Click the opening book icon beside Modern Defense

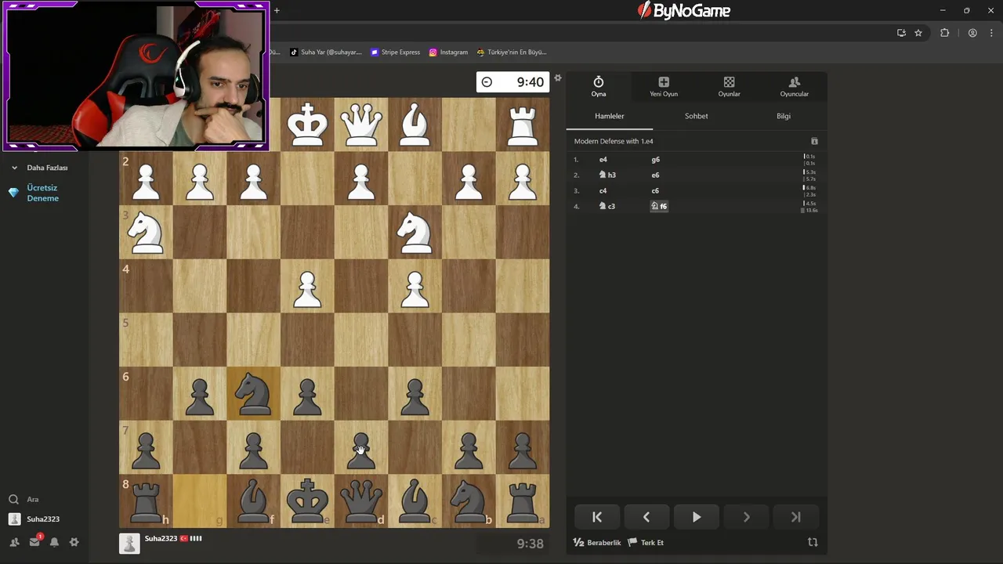(x=814, y=141)
